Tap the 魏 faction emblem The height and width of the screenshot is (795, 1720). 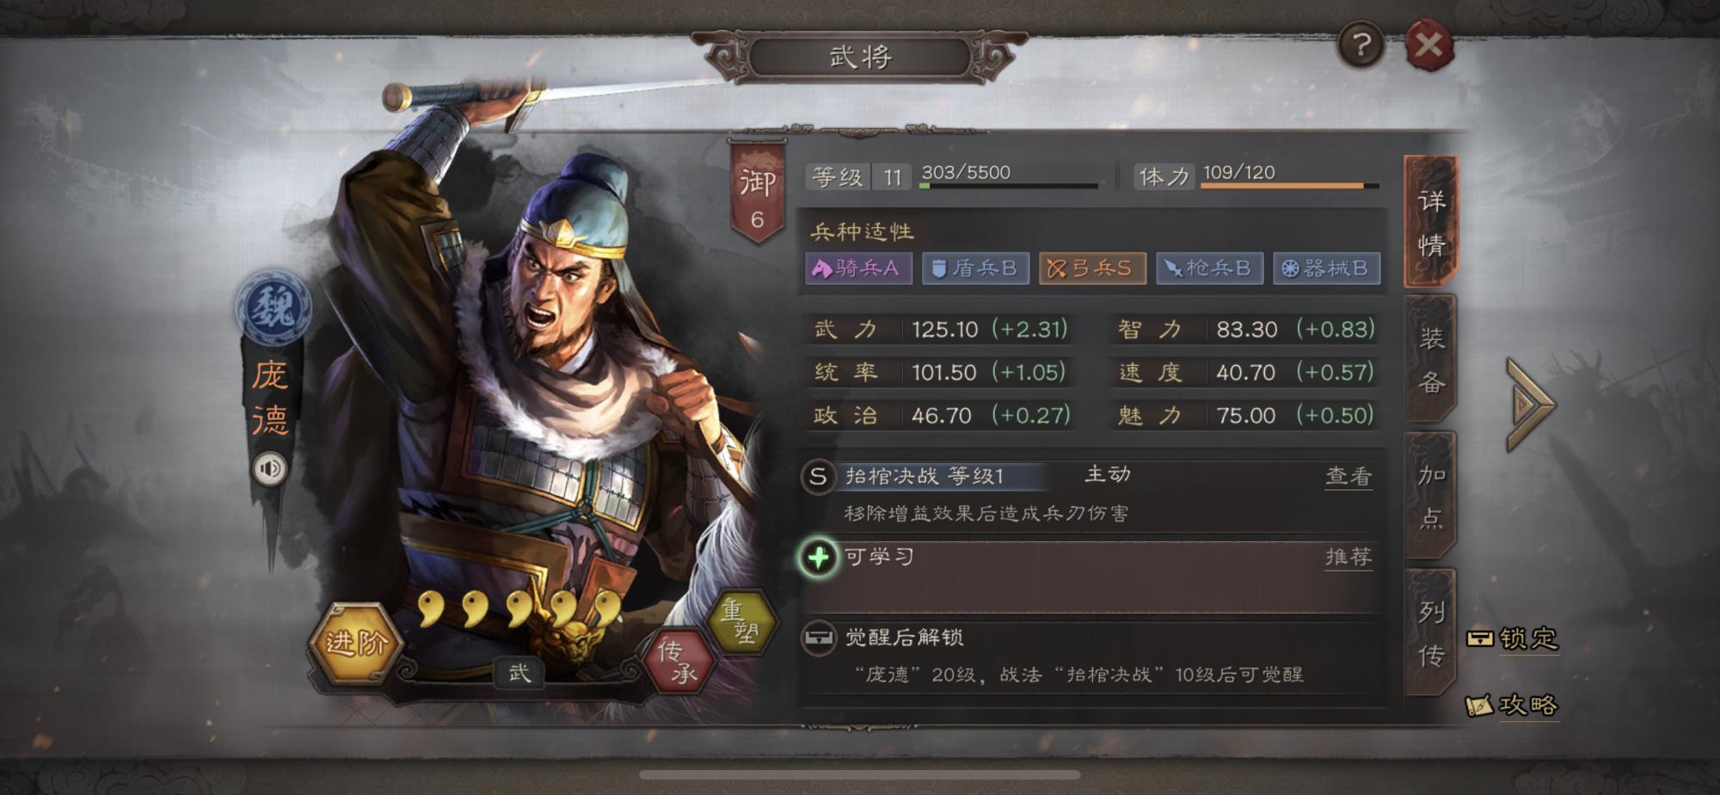pyautogui.click(x=273, y=305)
